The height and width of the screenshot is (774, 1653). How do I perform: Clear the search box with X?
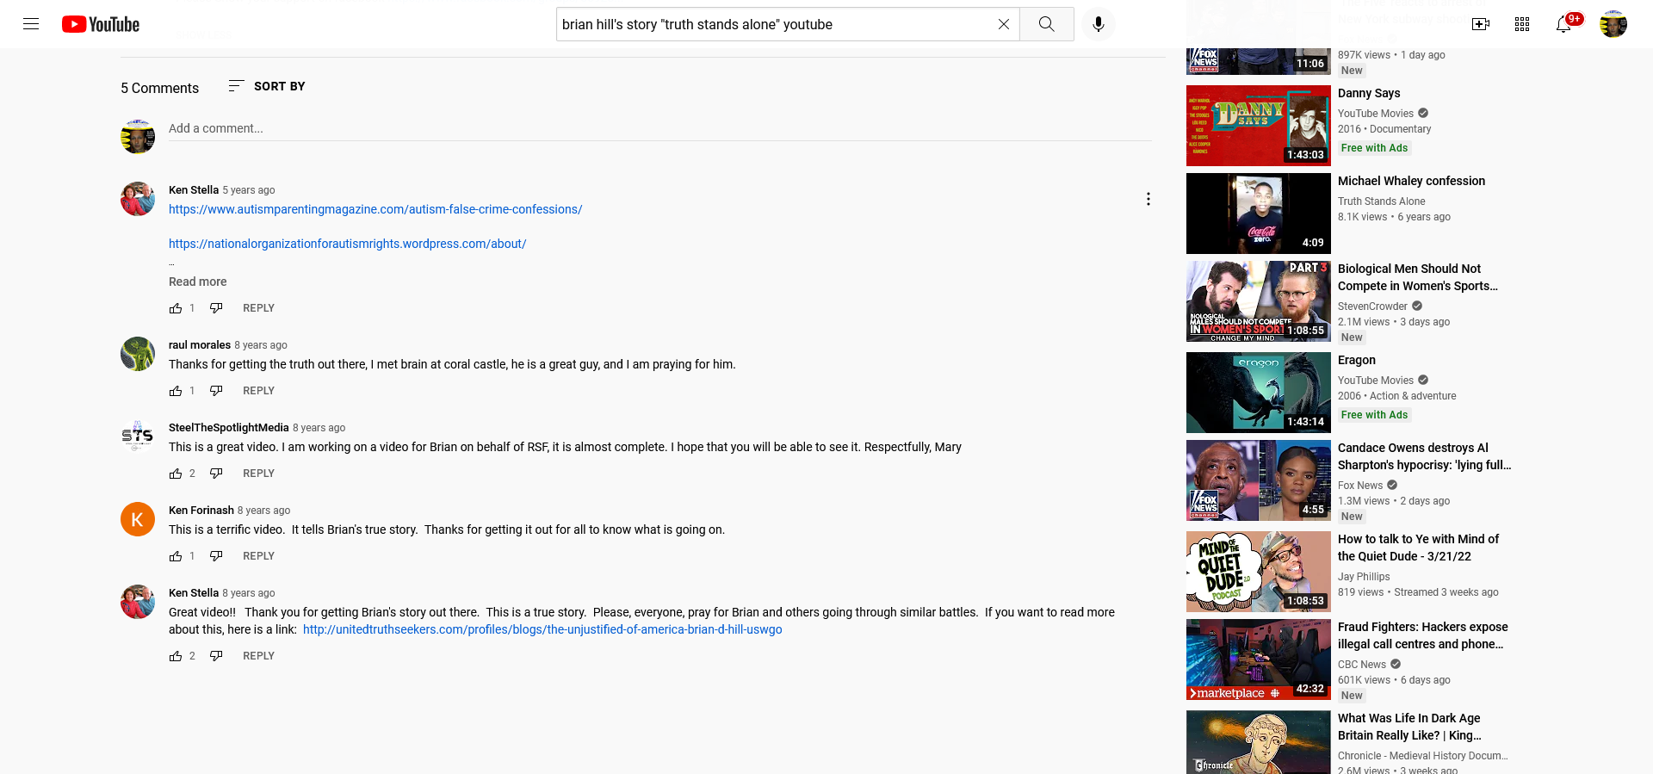point(1004,24)
